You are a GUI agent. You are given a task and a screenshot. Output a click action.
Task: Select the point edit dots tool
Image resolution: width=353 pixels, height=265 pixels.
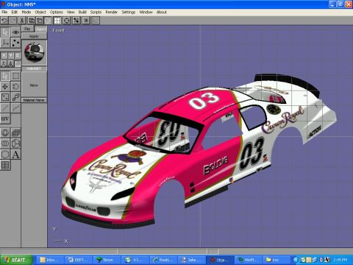click(15, 43)
